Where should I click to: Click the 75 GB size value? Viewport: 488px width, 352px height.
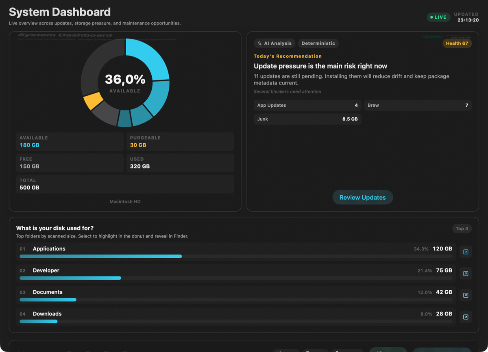tap(444, 270)
